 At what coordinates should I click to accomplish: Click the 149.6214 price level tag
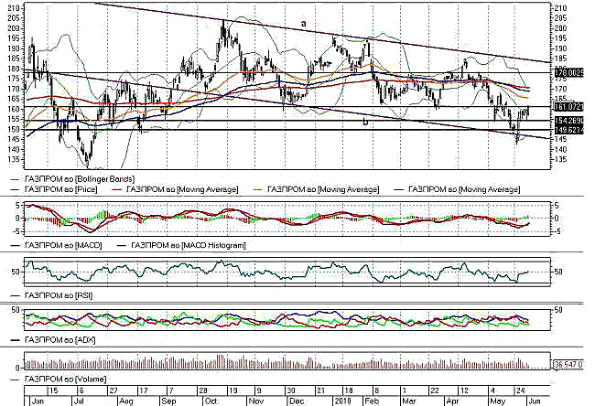pos(568,131)
